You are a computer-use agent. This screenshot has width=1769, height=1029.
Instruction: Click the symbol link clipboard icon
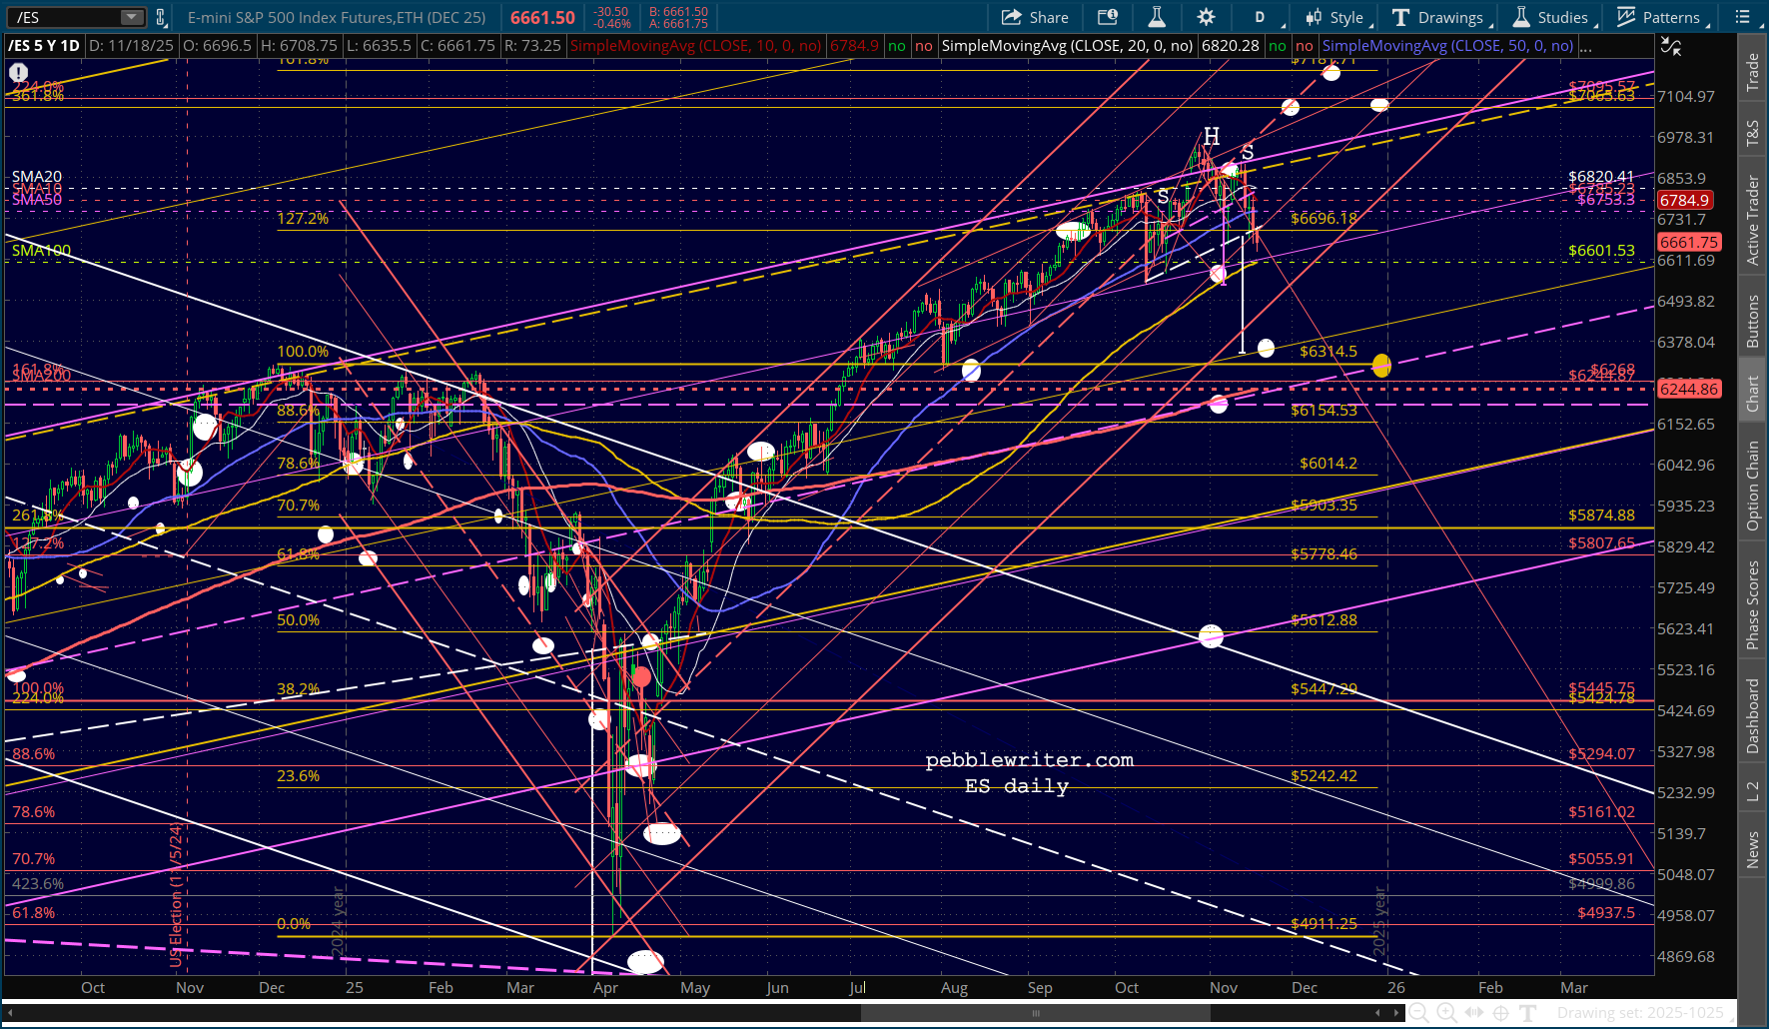[161, 17]
